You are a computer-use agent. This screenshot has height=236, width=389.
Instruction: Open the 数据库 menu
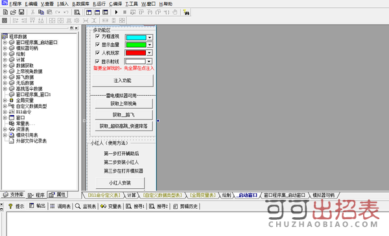click(80, 4)
